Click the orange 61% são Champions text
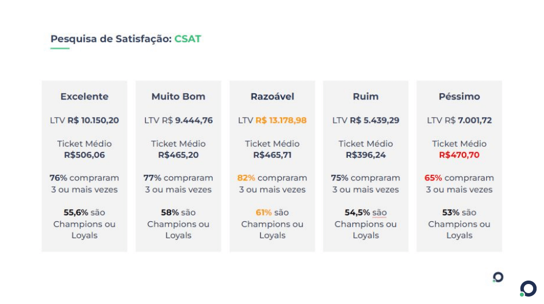This screenshot has height=304, width=544. point(272,213)
